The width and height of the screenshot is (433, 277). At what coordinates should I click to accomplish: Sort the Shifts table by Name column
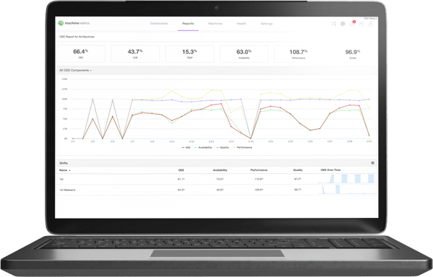(65, 170)
